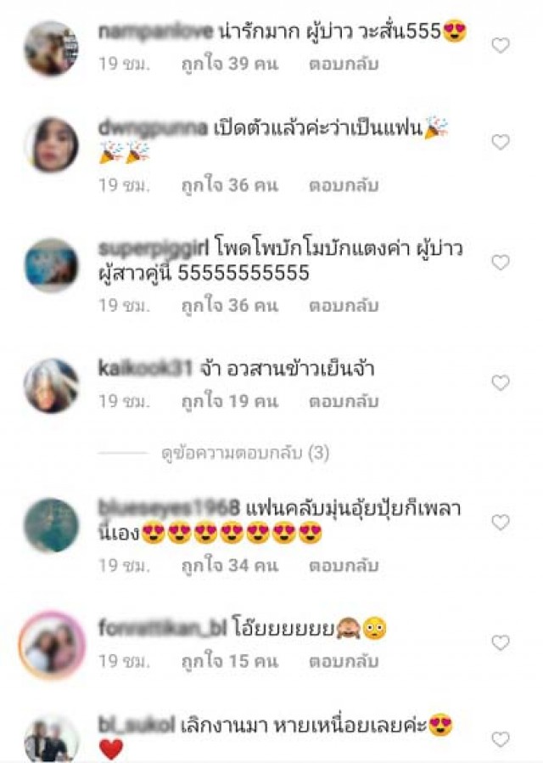View who liked: 'ถูกใจ 39 คน'
The image size is (543, 763).
[230, 65]
